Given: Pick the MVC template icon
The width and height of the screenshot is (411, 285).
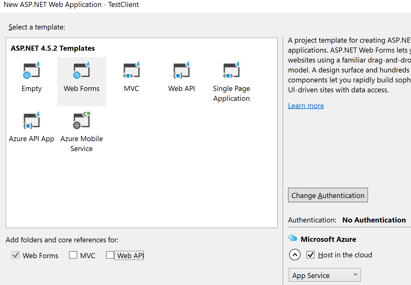Looking at the screenshot, I should (x=131, y=71).
